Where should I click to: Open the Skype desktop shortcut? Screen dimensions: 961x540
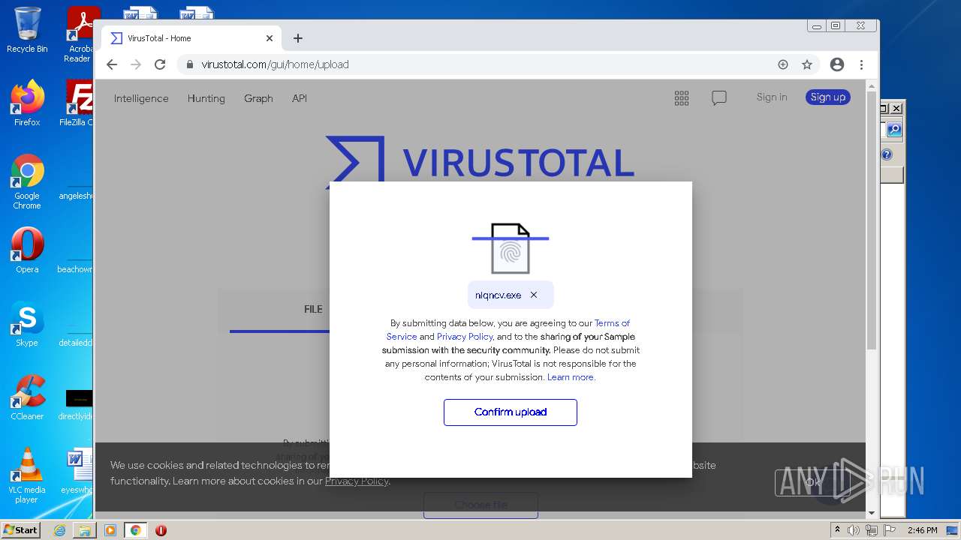click(27, 324)
